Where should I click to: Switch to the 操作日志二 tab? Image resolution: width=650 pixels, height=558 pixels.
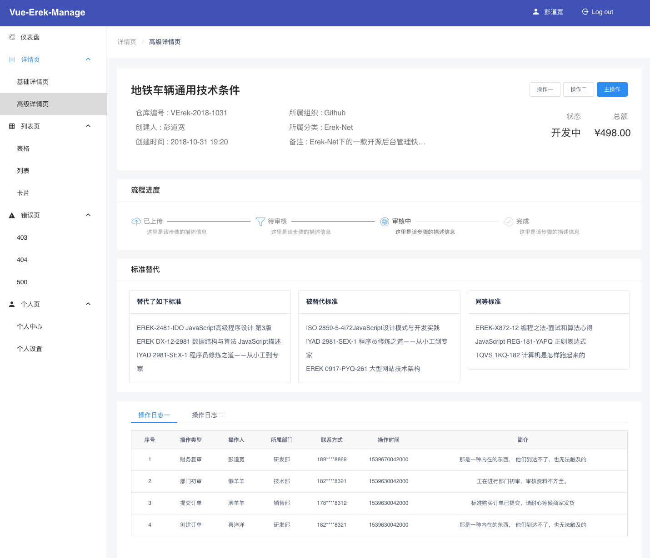(x=208, y=415)
